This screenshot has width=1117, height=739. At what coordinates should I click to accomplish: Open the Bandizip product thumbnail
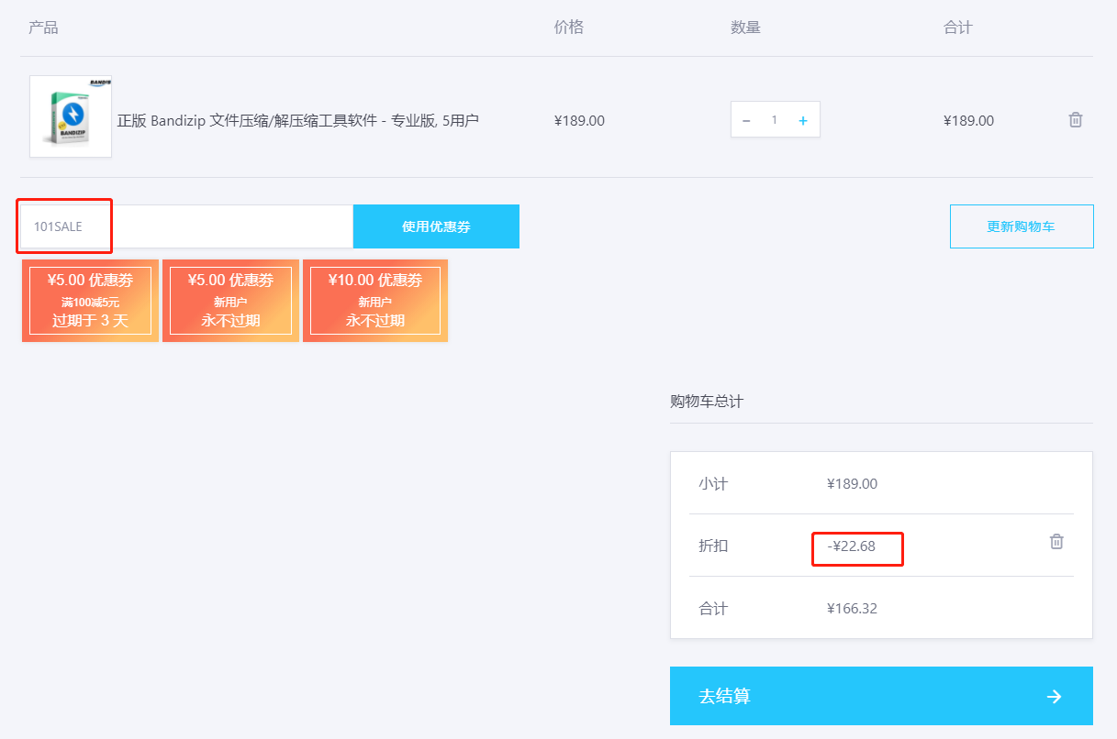(x=71, y=116)
